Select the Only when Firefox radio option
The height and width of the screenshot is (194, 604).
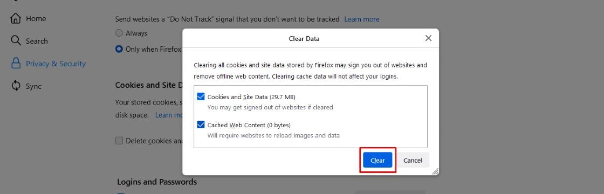119,49
